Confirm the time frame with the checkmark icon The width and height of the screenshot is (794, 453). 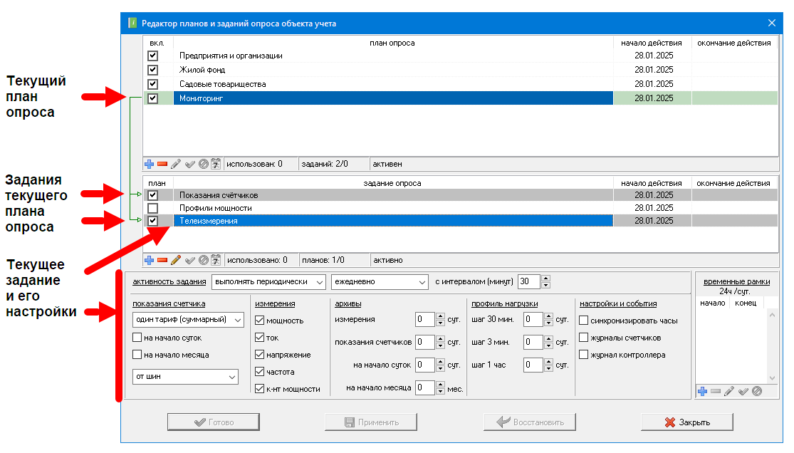pyautogui.click(x=743, y=391)
